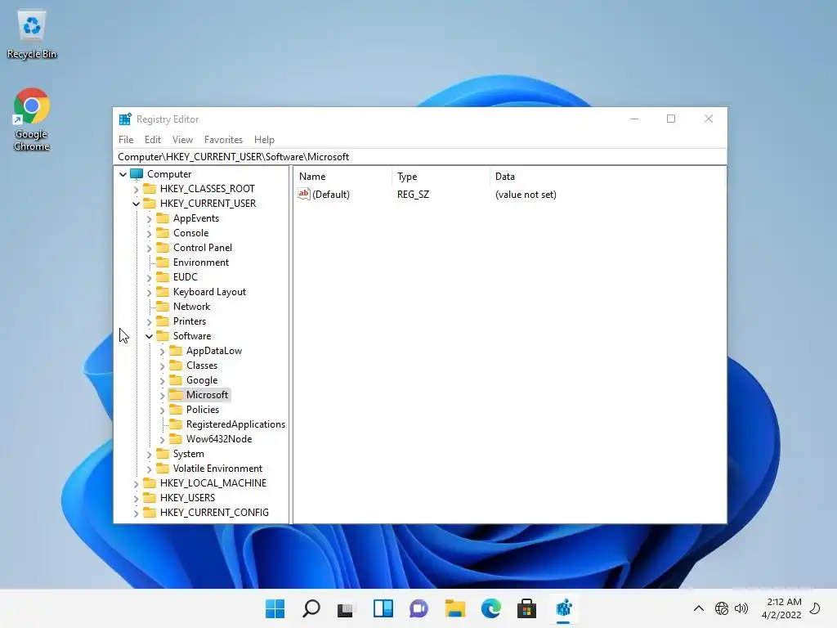Click the HKEY_USERS folder icon
This screenshot has width=837, height=628.
click(150, 498)
